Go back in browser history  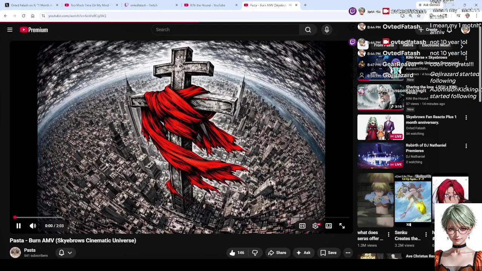5,16
